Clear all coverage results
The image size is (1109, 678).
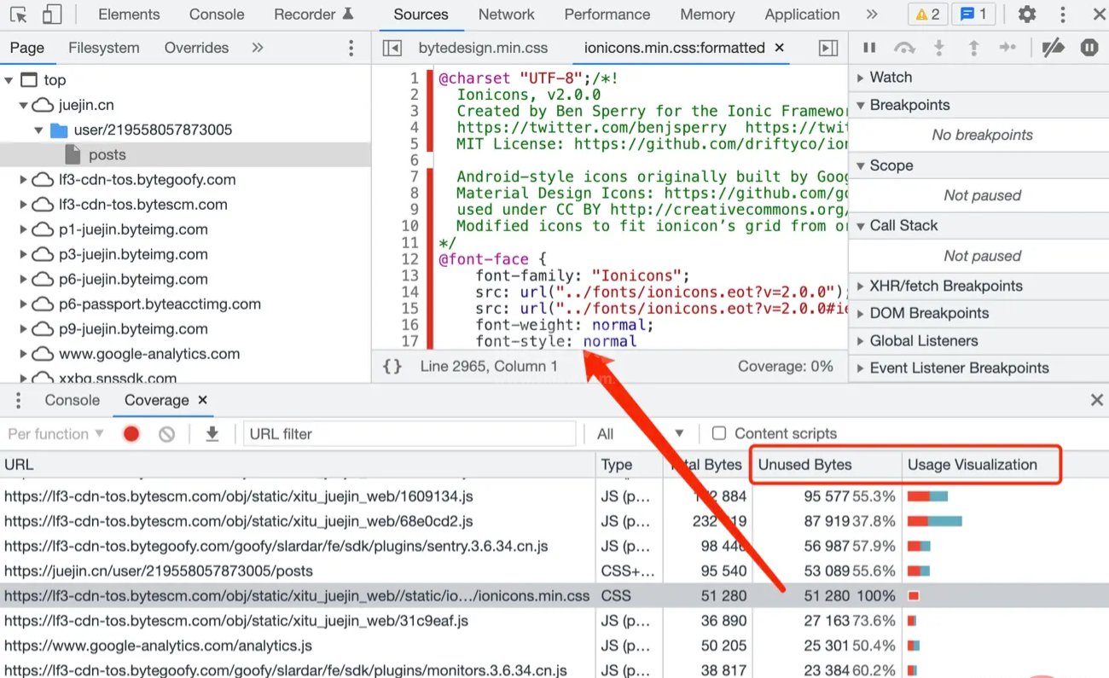(166, 434)
